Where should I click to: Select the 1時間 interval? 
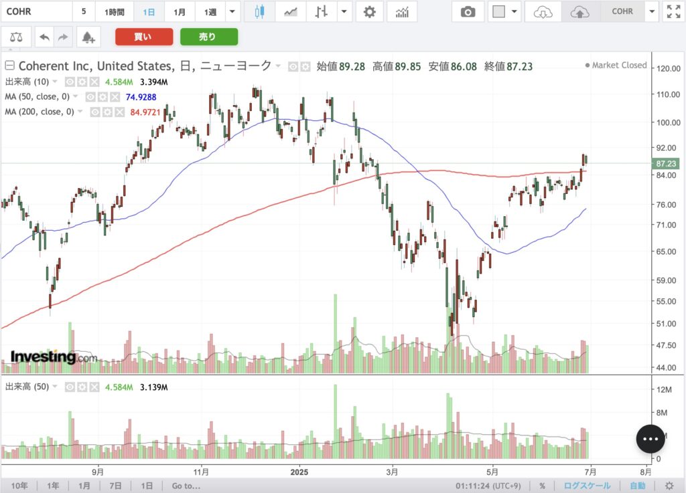114,12
